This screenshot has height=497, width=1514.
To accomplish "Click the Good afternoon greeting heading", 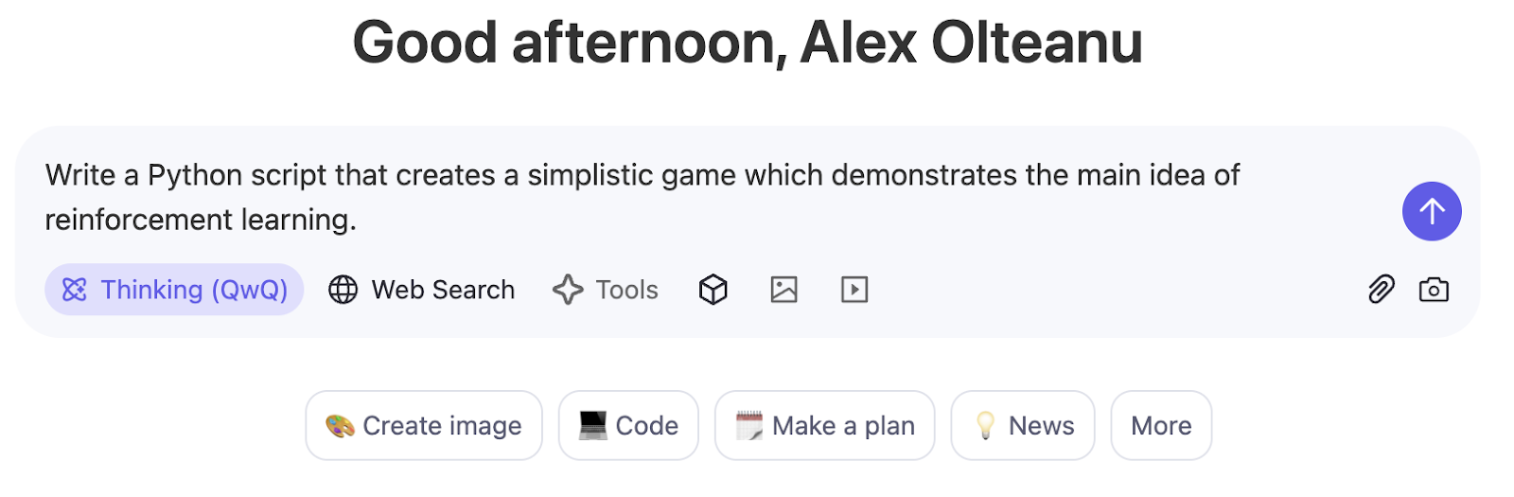I will tap(748, 44).
